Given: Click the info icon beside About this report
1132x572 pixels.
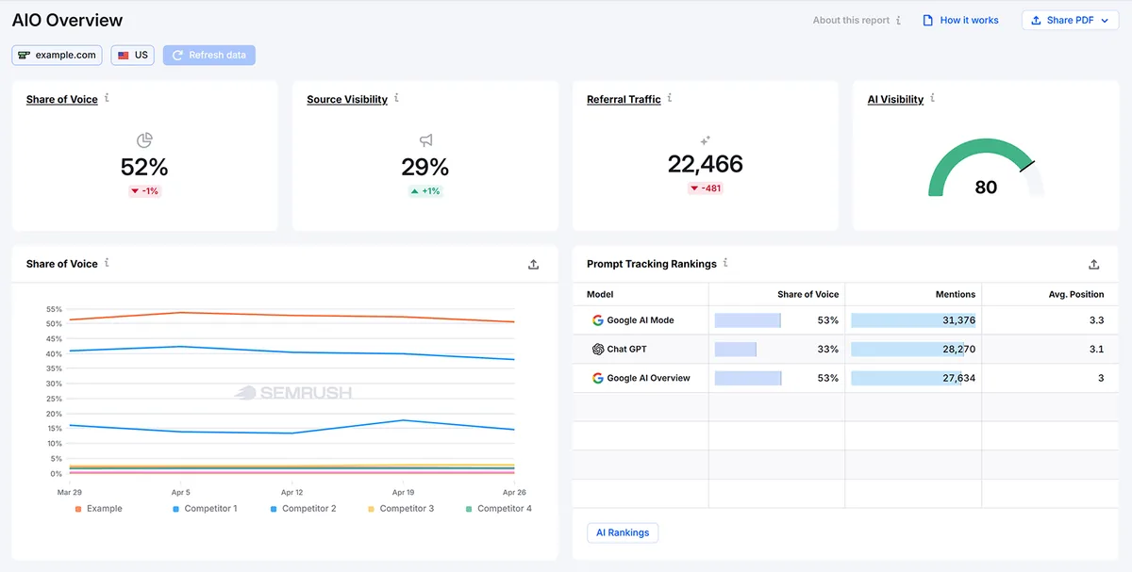Looking at the screenshot, I should tap(899, 20).
